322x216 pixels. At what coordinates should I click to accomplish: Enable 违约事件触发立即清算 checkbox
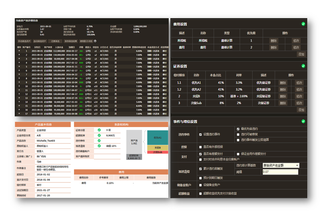click(x=238, y=140)
